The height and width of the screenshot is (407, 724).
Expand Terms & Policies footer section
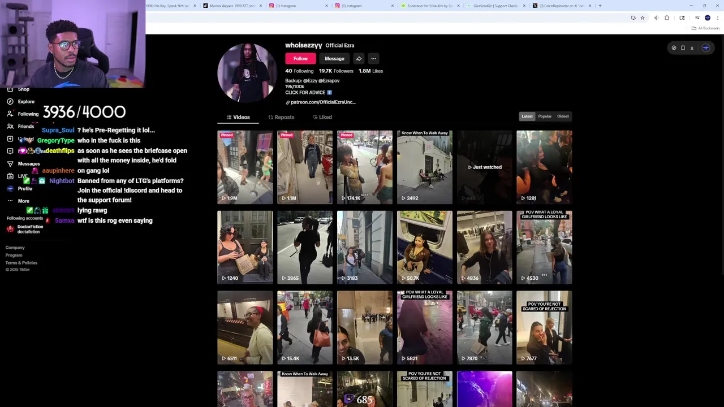tap(21, 262)
